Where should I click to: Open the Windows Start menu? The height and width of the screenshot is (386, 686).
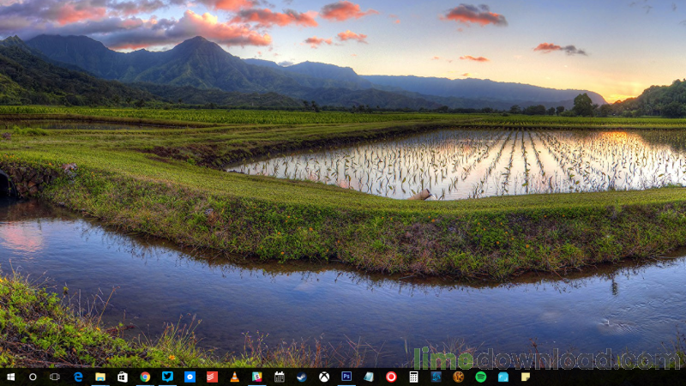point(11,377)
